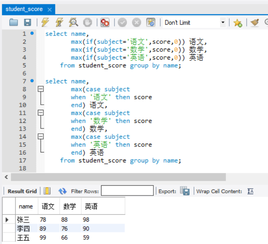268x244 pixels.
Task: Toggle auto-commit mode icon
Action: [x=151, y=22]
